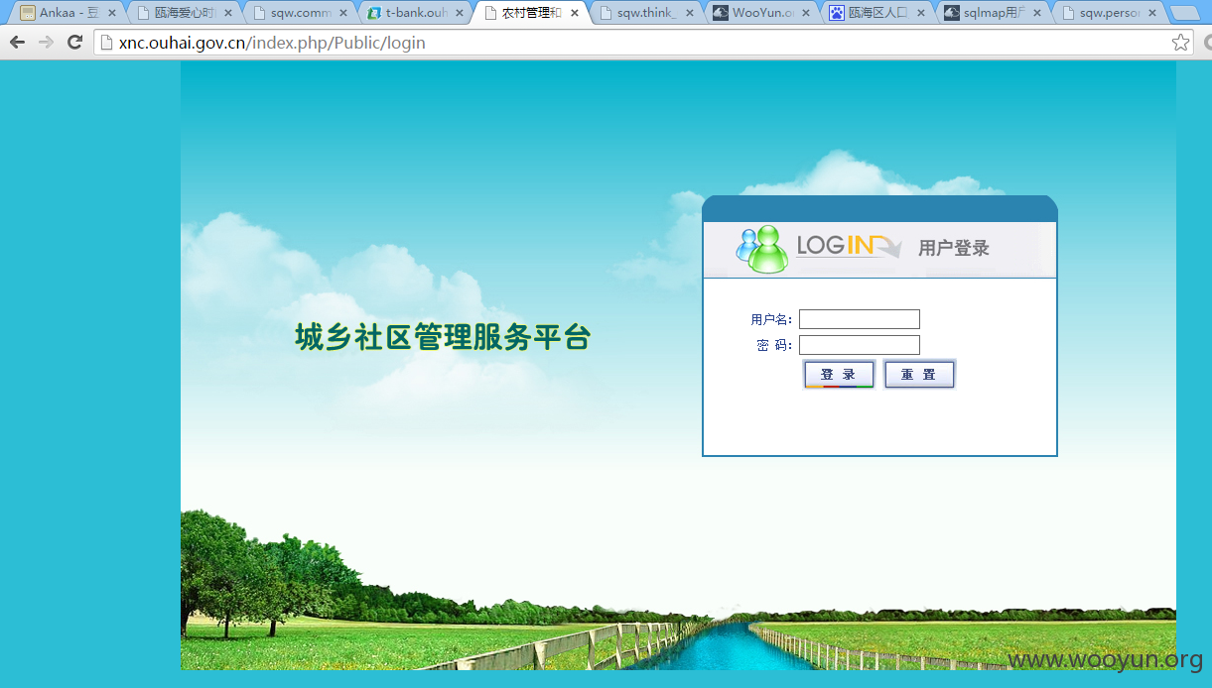Close the sqlmap用户 tab
The height and width of the screenshot is (688, 1212).
[x=1037, y=13]
